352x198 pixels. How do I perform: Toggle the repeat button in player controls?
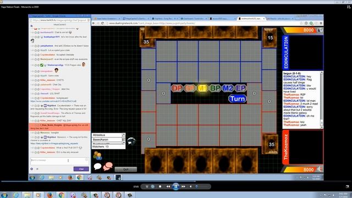tap(153, 186)
